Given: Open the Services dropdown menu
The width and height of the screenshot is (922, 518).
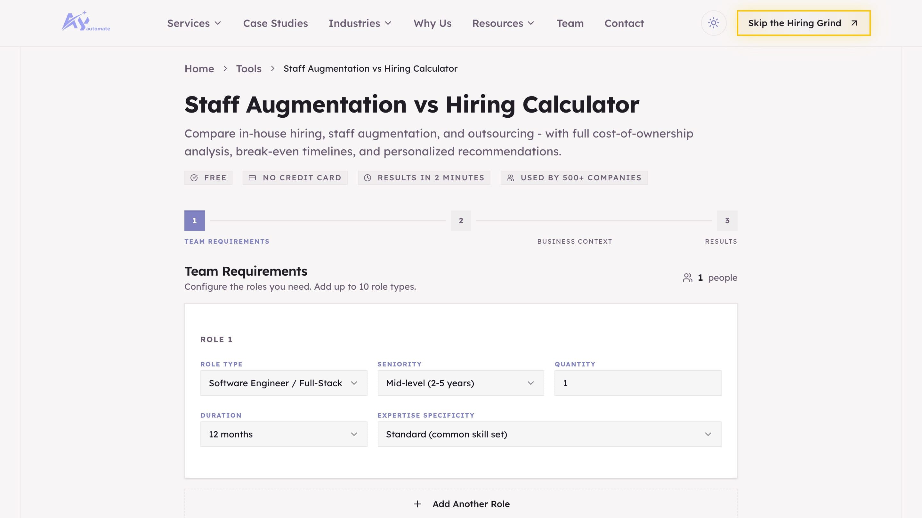Looking at the screenshot, I should (x=194, y=23).
